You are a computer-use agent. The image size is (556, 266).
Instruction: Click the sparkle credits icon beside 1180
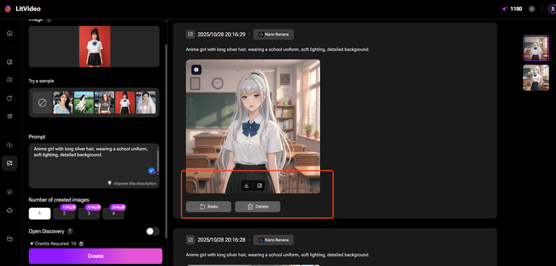coord(505,9)
